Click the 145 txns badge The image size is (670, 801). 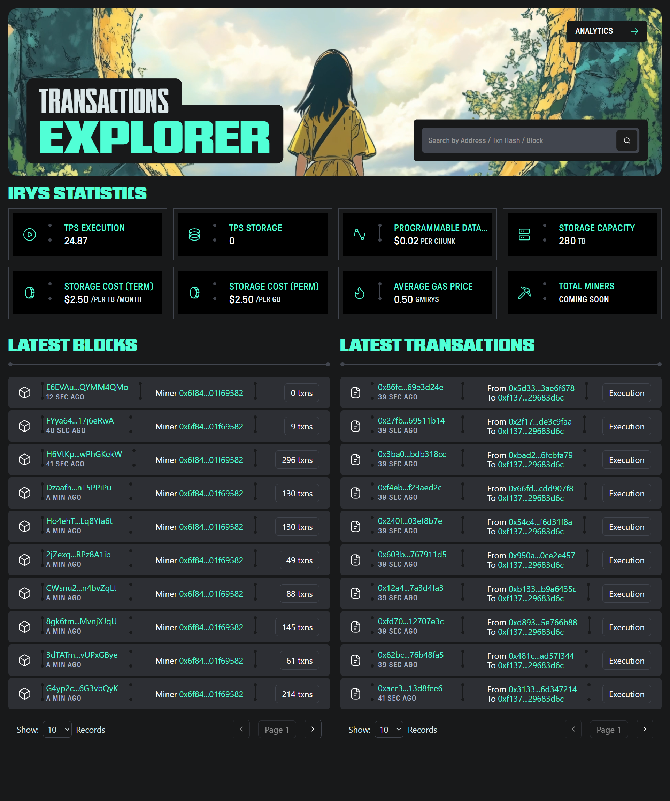[297, 627]
